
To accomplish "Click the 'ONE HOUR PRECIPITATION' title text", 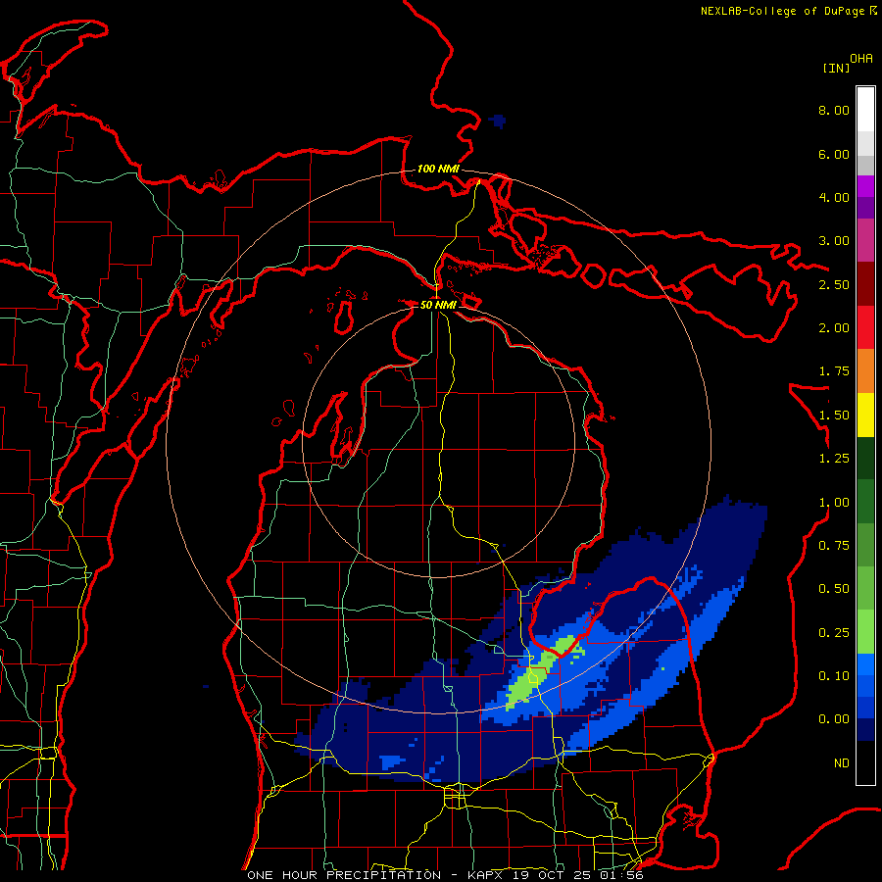I will (x=344, y=875).
